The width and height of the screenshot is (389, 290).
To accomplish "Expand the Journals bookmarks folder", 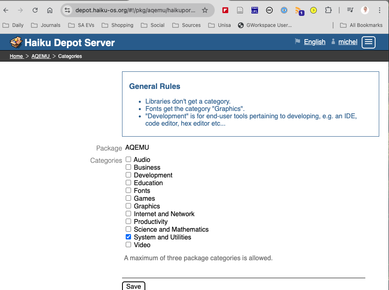I will click(x=46, y=25).
